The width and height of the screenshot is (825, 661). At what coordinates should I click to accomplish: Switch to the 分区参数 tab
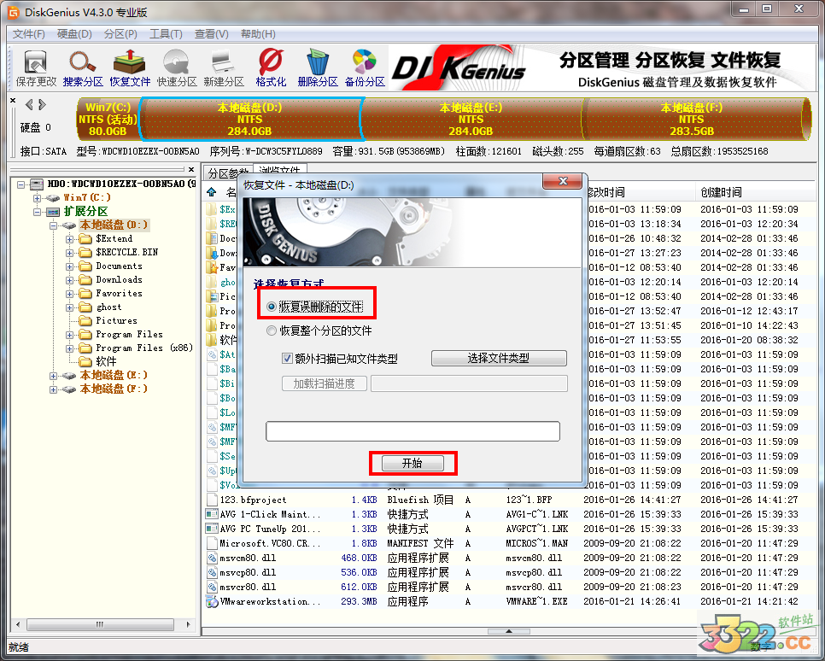(228, 172)
